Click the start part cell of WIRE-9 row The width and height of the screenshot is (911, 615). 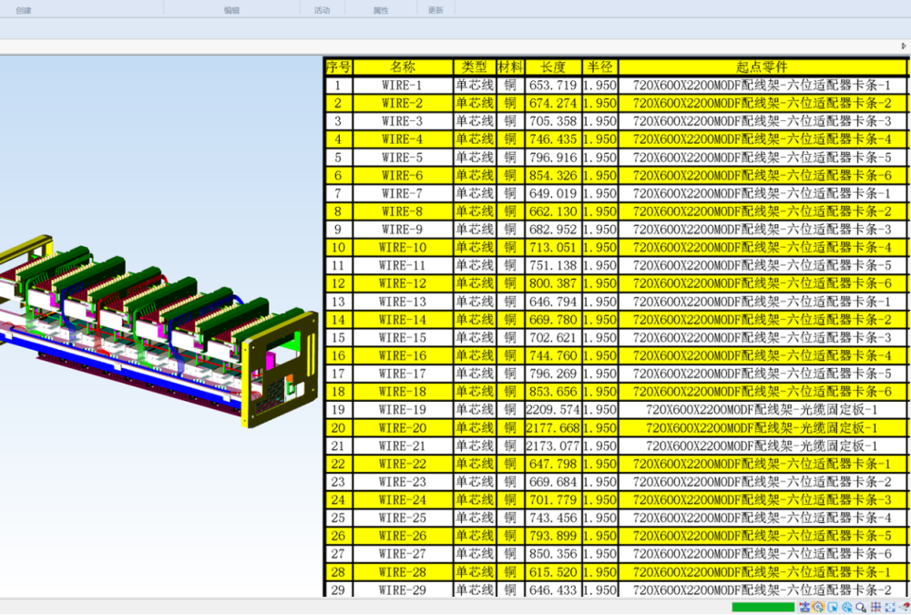(762, 229)
